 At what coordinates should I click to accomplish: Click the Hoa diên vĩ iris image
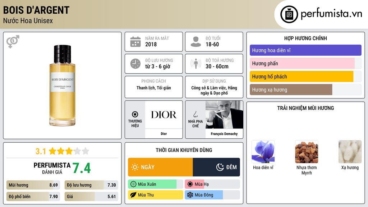click(x=263, y=152)
